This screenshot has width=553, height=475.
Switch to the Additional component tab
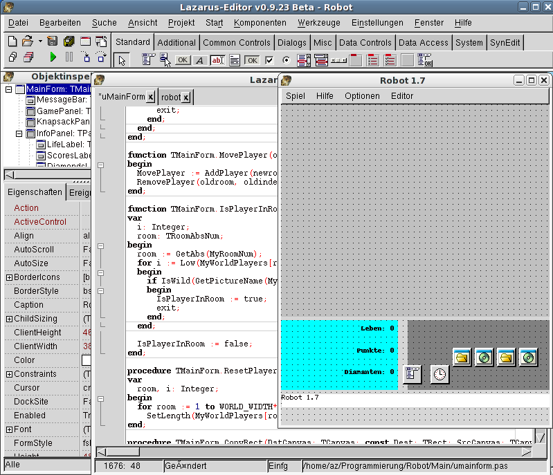(x=176, y=43)
